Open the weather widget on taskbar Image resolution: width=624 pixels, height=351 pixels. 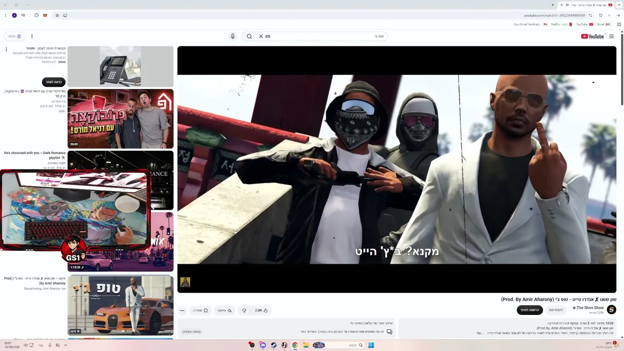pos(608,345)
